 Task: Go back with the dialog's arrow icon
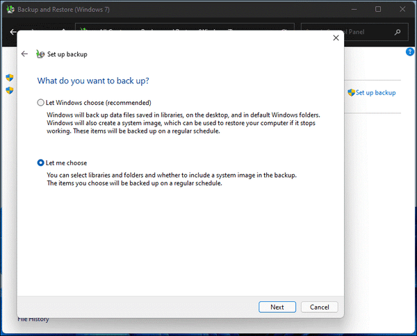click(x=24, y=54)
